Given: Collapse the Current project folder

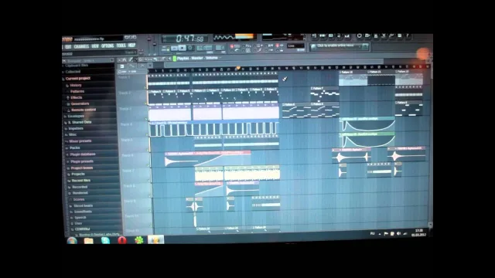Looking at the screenshot, I should 77,79.
